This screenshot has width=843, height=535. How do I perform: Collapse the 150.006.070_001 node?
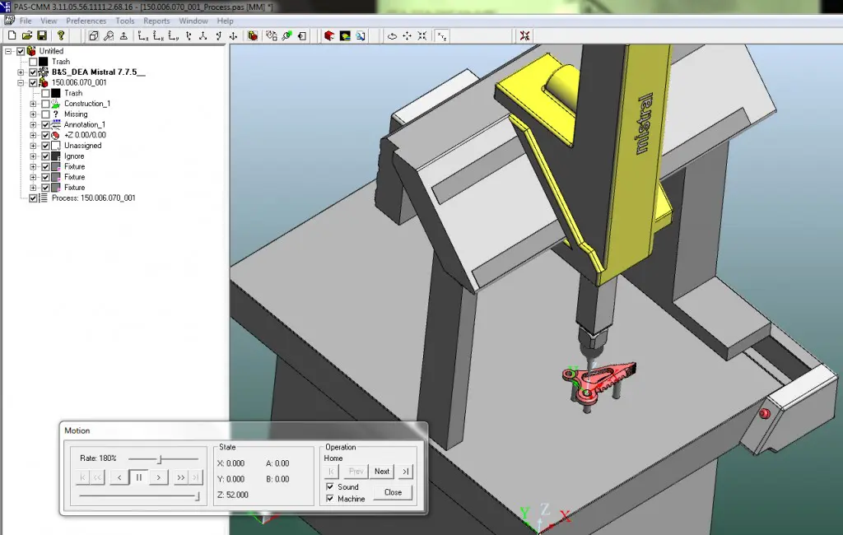(x=21, y=83)
